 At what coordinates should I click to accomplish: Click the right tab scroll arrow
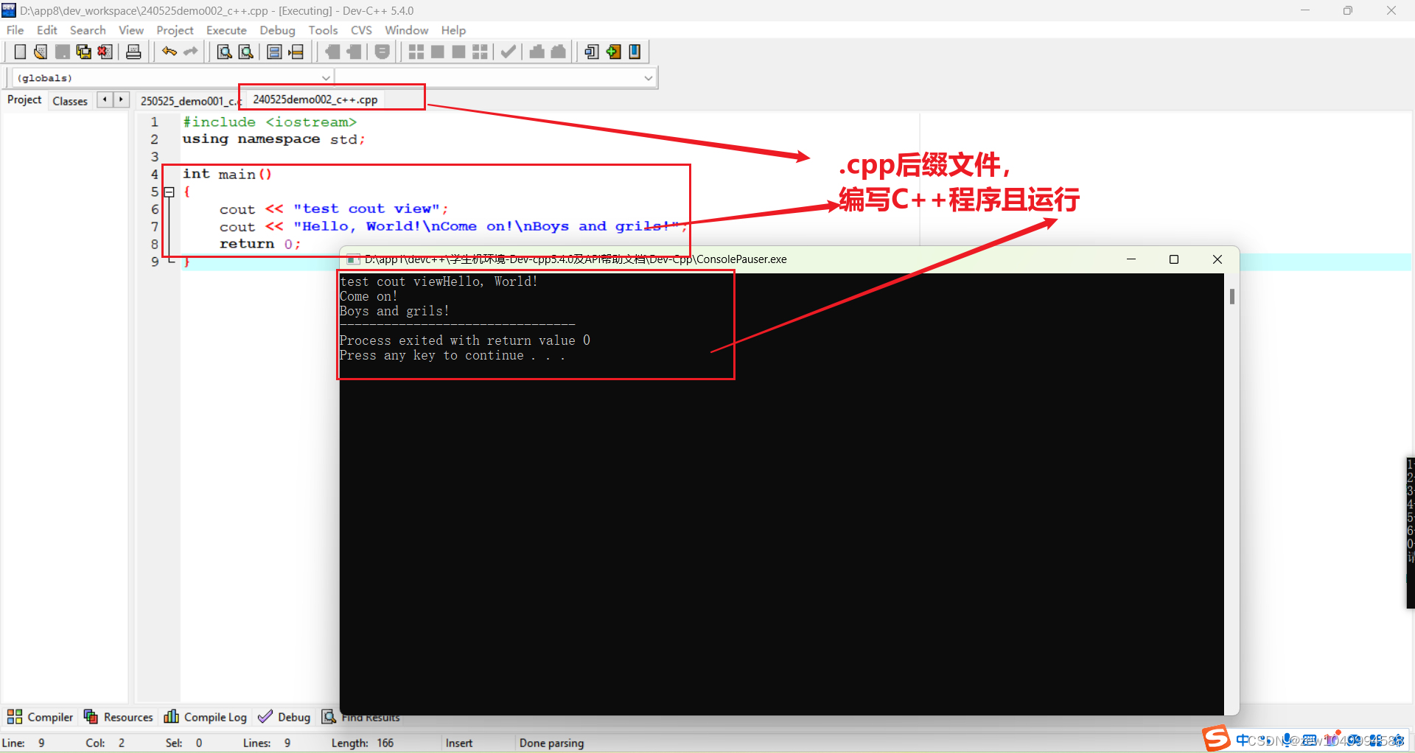(x=121, y=99)
